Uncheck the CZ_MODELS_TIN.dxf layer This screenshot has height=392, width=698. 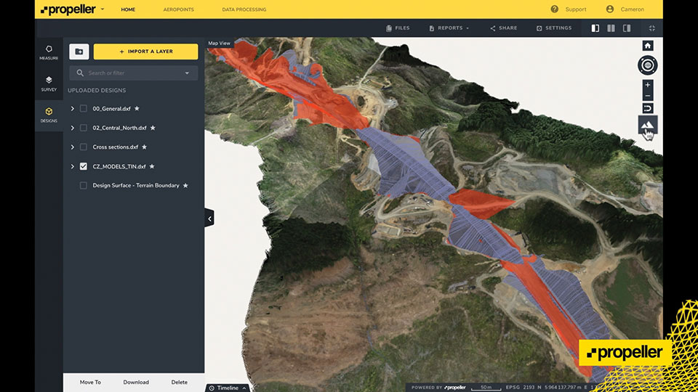84,166
